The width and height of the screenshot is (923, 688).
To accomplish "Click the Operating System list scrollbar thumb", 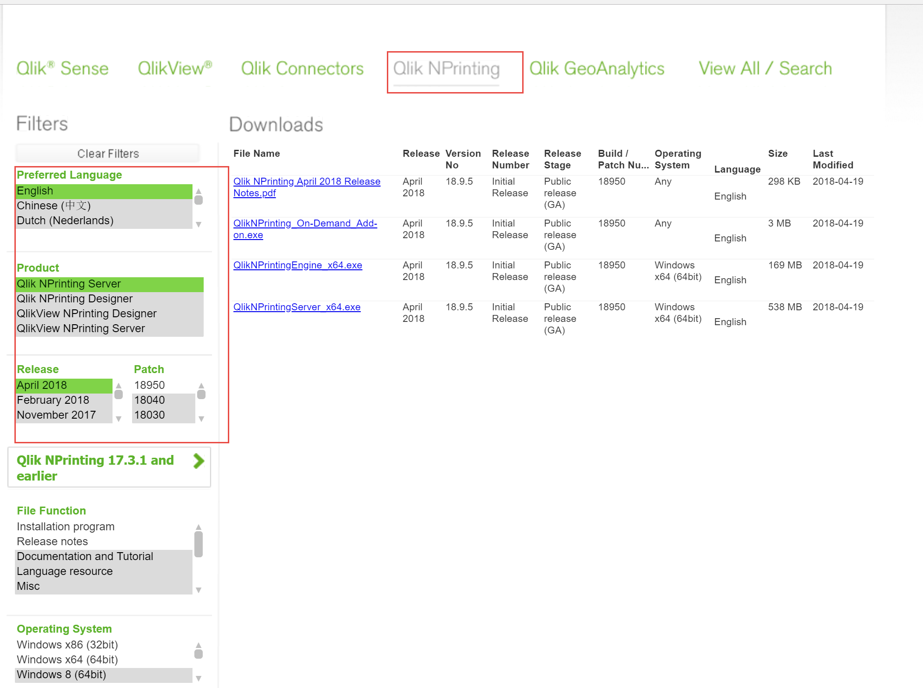I will [199, 654].
